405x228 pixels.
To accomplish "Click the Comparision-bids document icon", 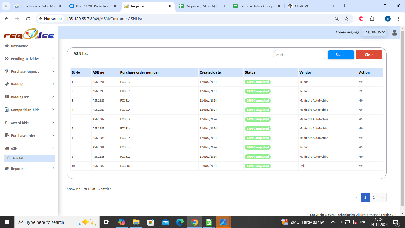I will (7, 110).
